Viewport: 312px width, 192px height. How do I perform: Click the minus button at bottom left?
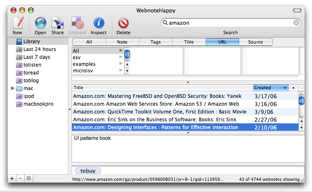coord(20,178)
